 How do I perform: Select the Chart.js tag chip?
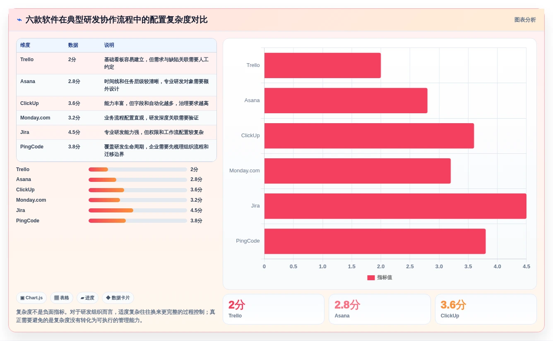tap(31, 298)
